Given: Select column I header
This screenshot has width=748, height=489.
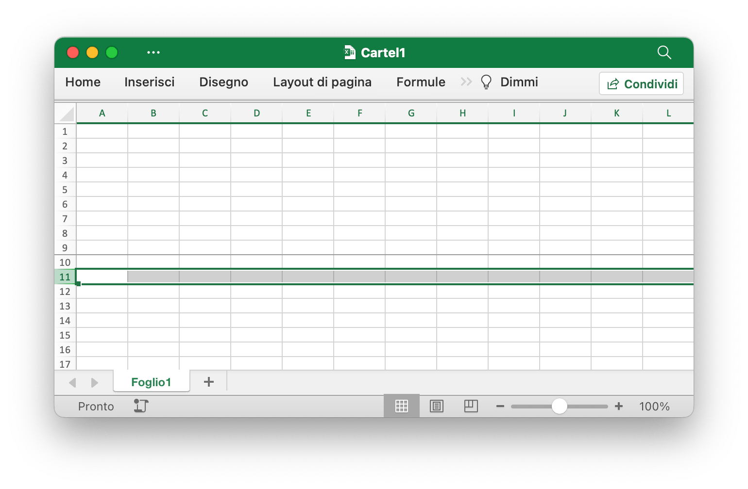Looking at the screenshot, I should 514,113.
